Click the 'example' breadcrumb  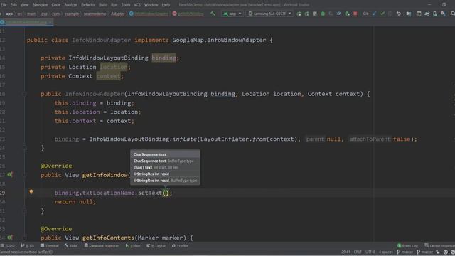coord(72,14)
